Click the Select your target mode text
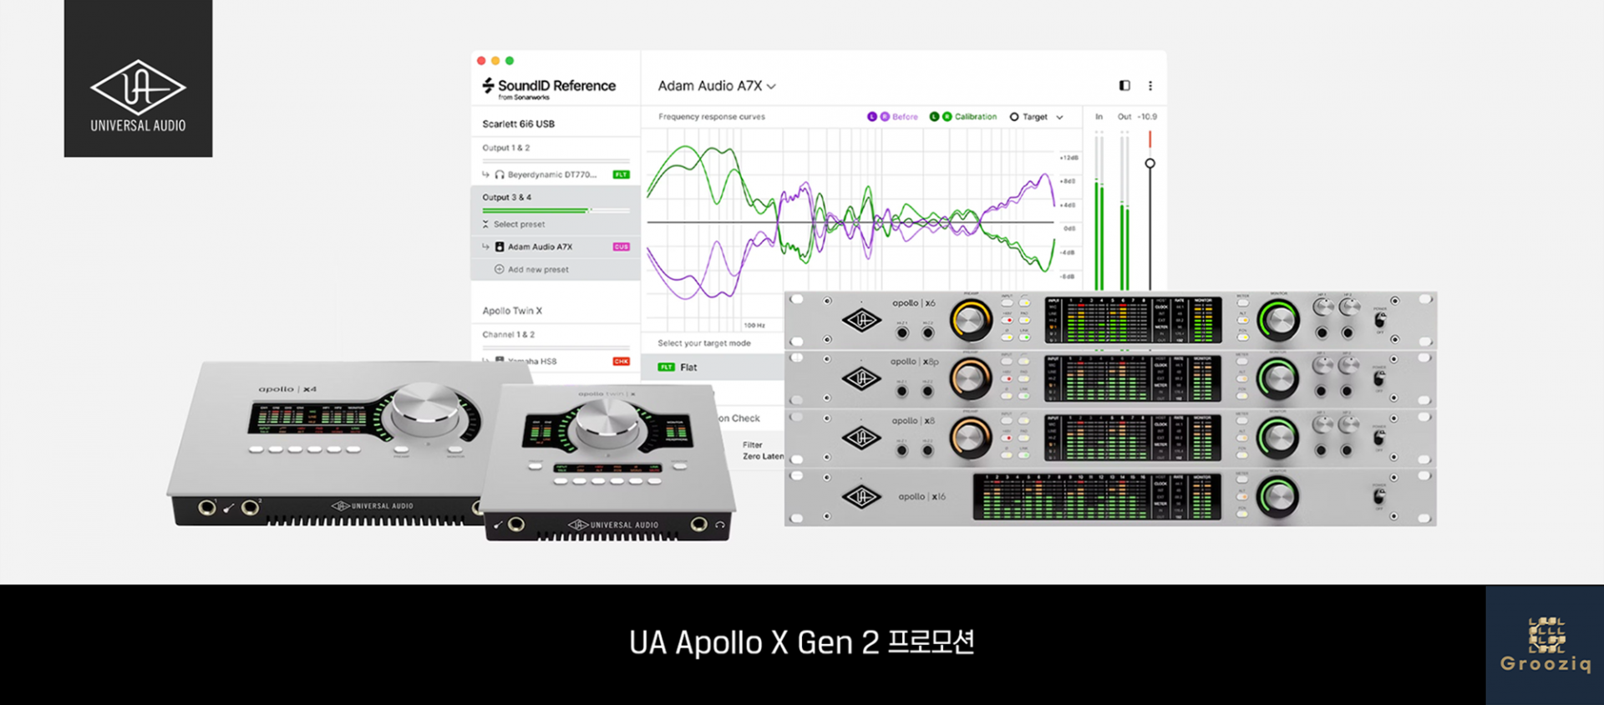Viewport: 1604px width, 705px height. pos(704,343)
